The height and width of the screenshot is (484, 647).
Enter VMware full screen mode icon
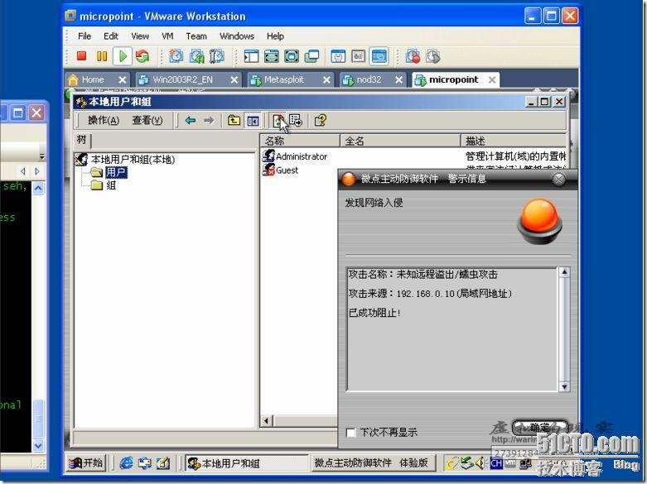tap(292, 56)
